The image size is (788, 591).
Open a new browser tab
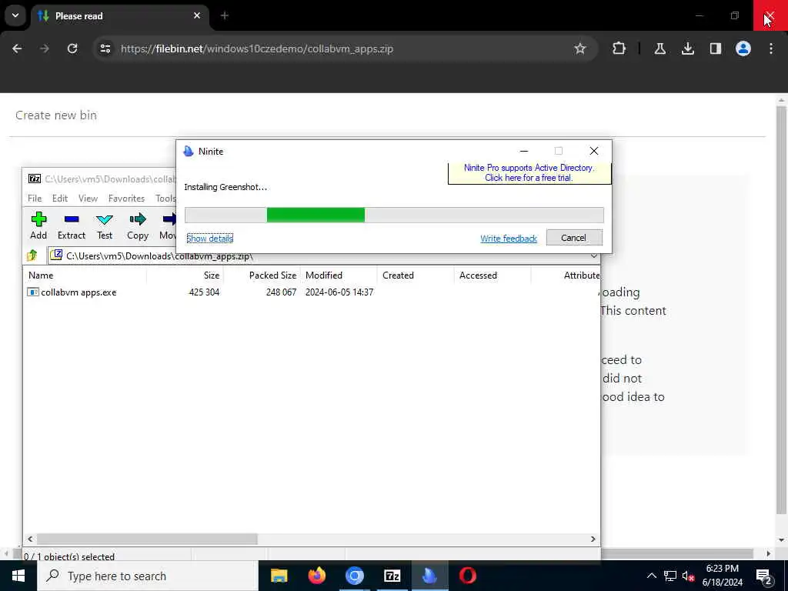225,15
